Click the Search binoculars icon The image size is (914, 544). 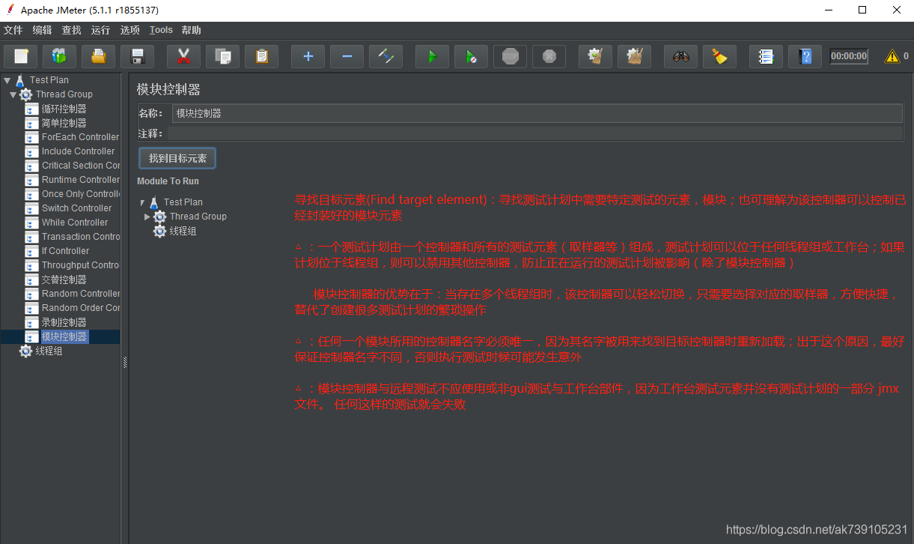click(x=680, y=56)
